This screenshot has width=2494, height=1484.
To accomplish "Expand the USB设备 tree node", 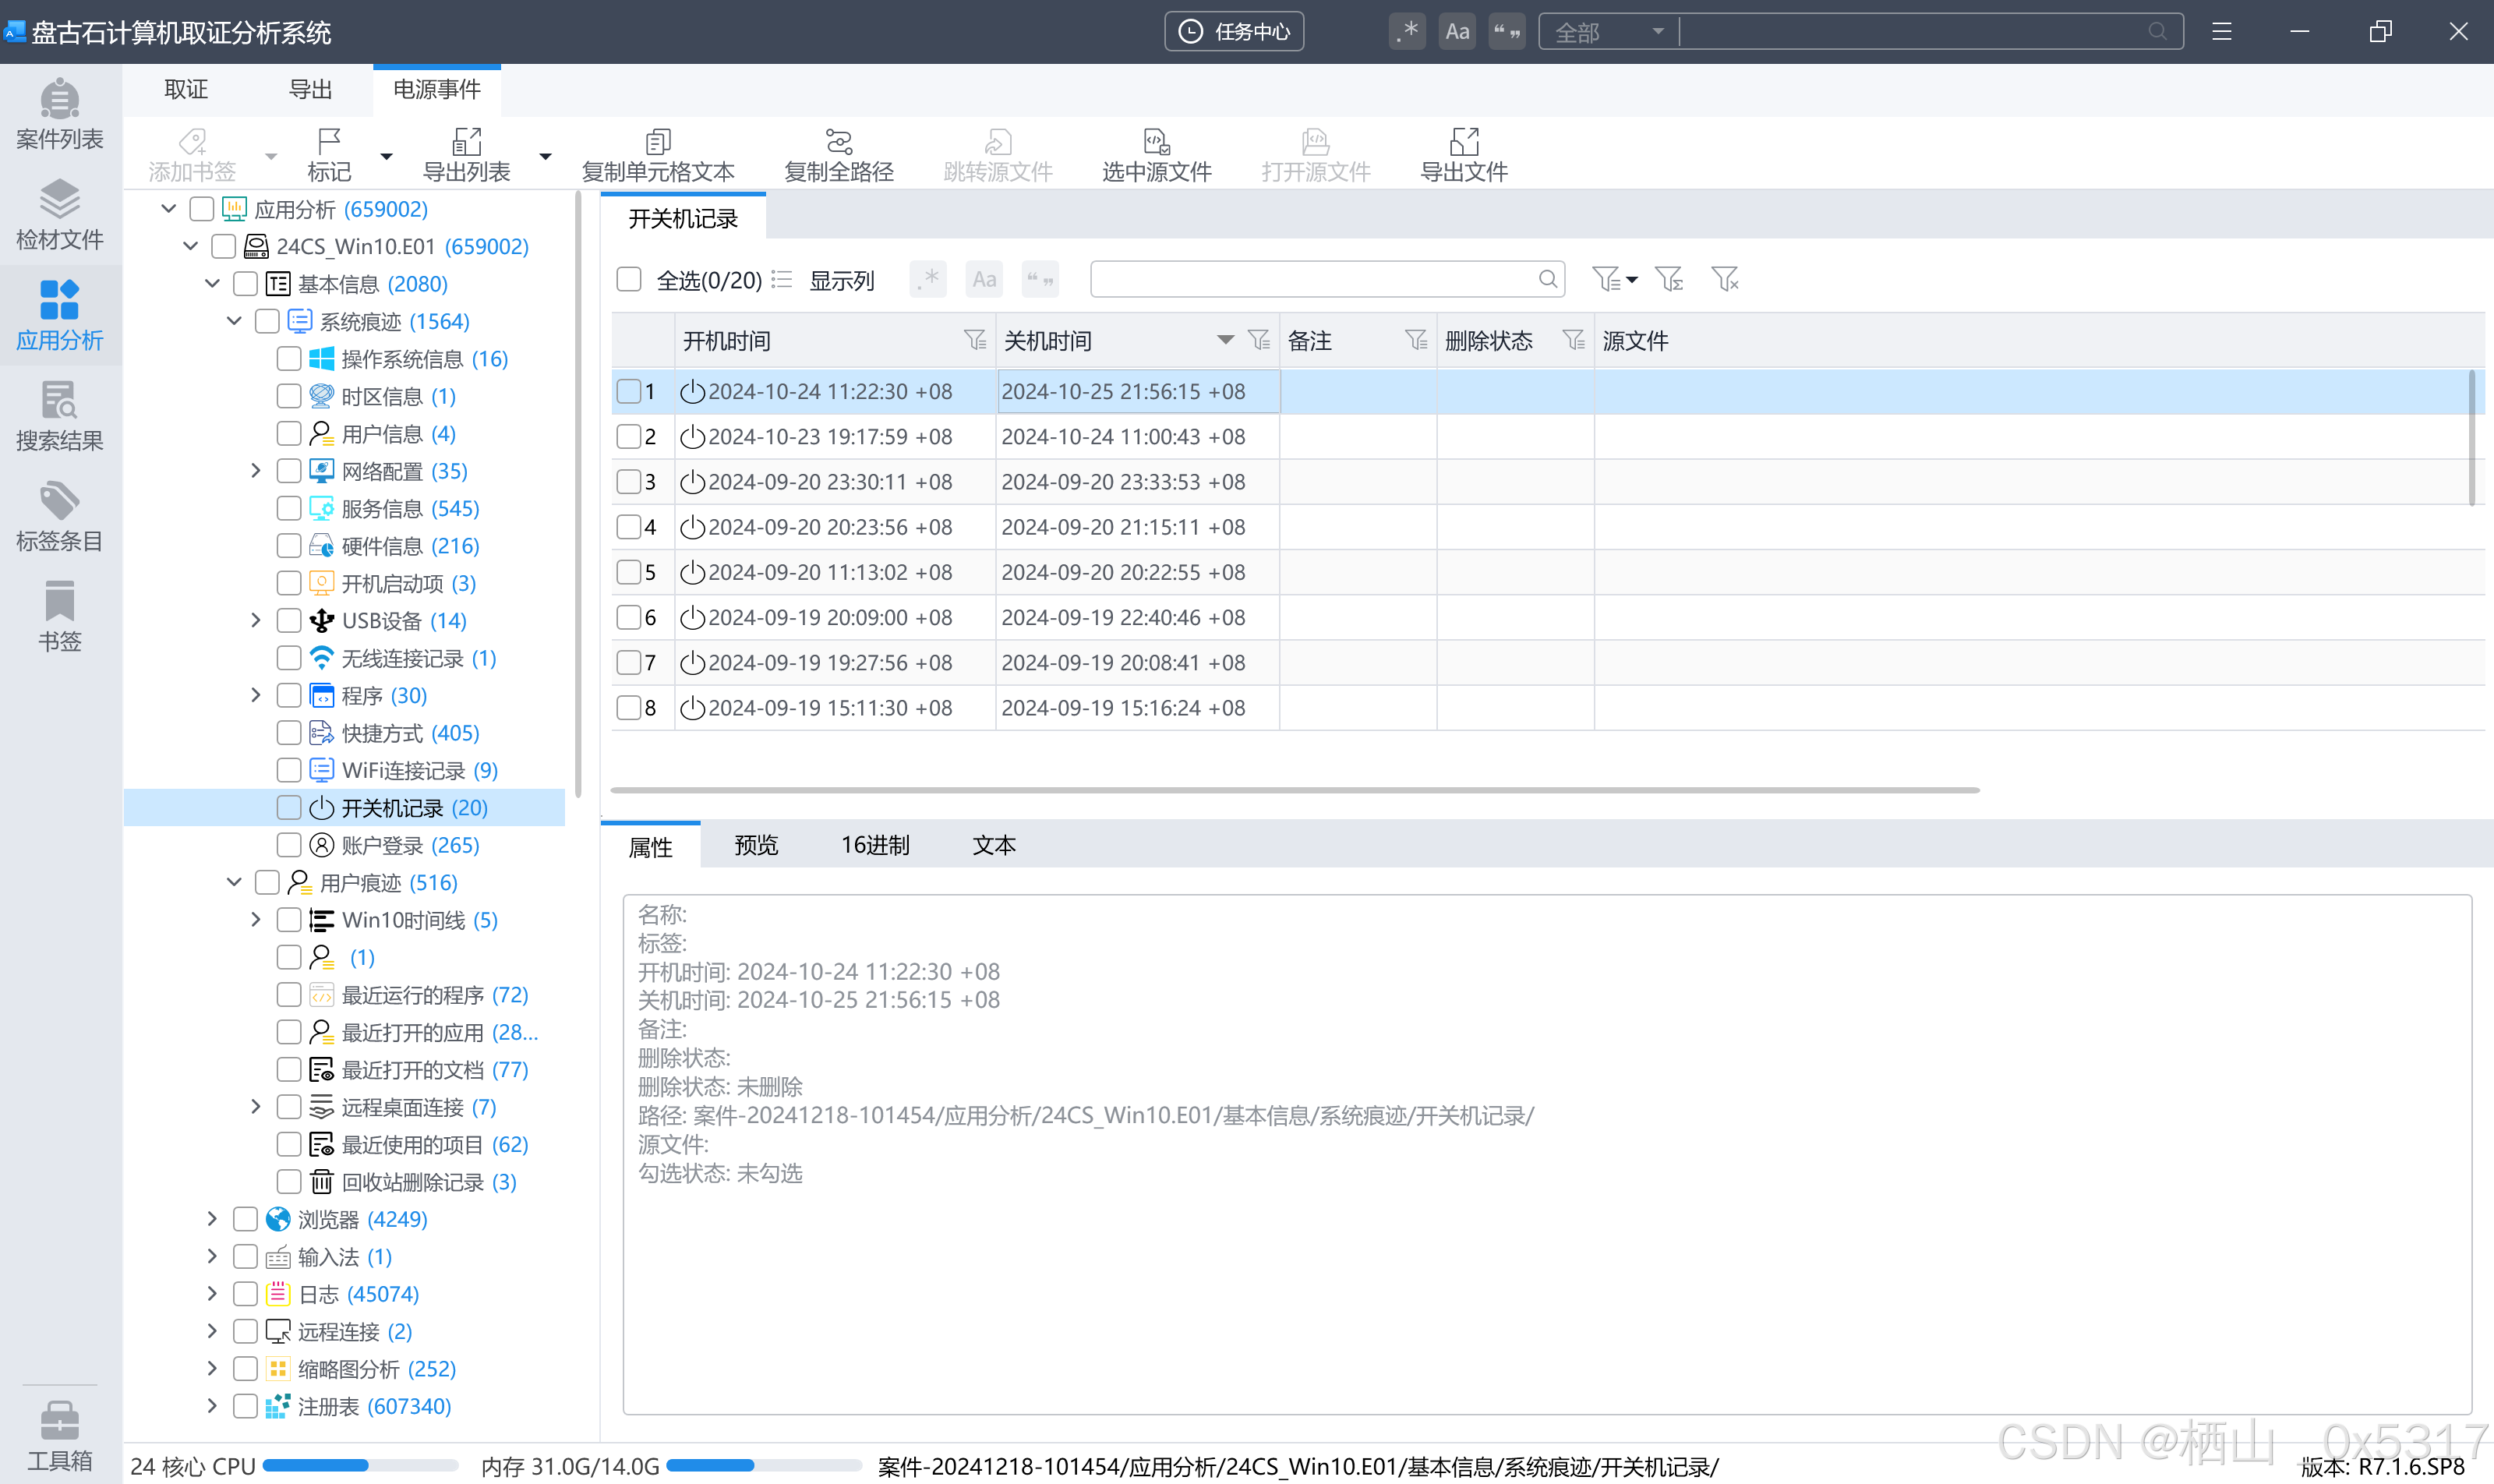I will coord(256,621).
